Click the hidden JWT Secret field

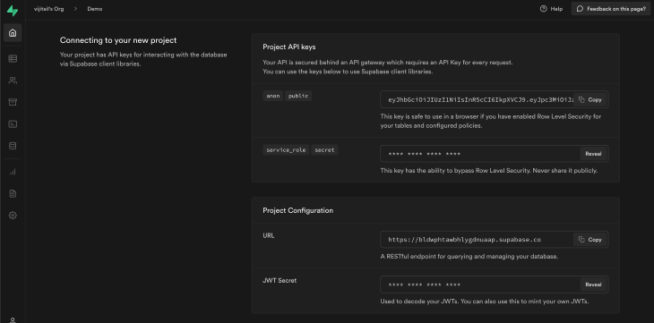495,285
